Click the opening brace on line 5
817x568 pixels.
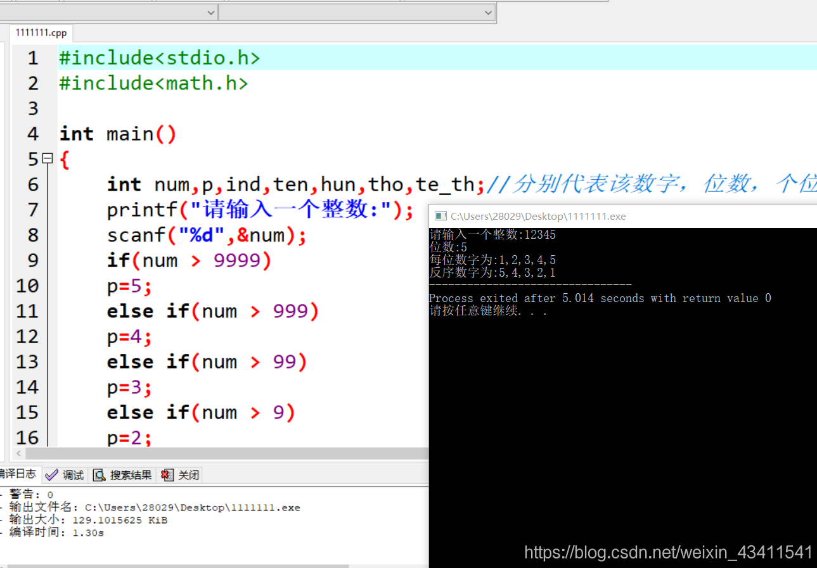point(64,159)
